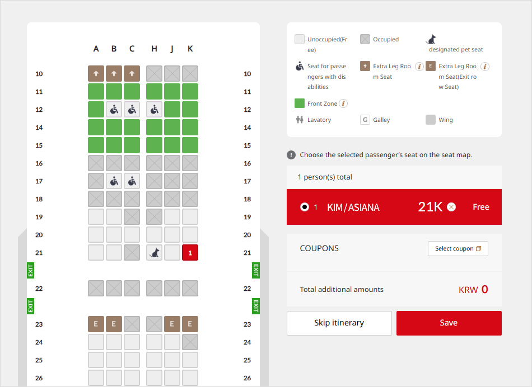Viewport: 532px width, 387px height.
Task: Select disability seat 17C
Action: [132, 181]
